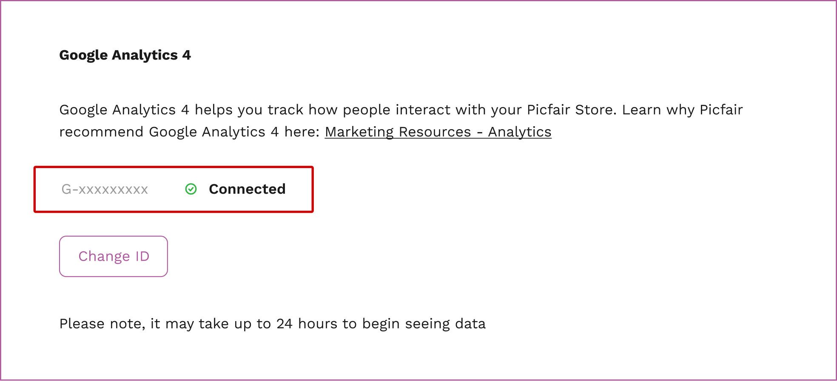Click the checkmark confirming Google Analytics connection
Image resolution: width=837 pixels, height=381 pixels.
(x=191, y=189)
